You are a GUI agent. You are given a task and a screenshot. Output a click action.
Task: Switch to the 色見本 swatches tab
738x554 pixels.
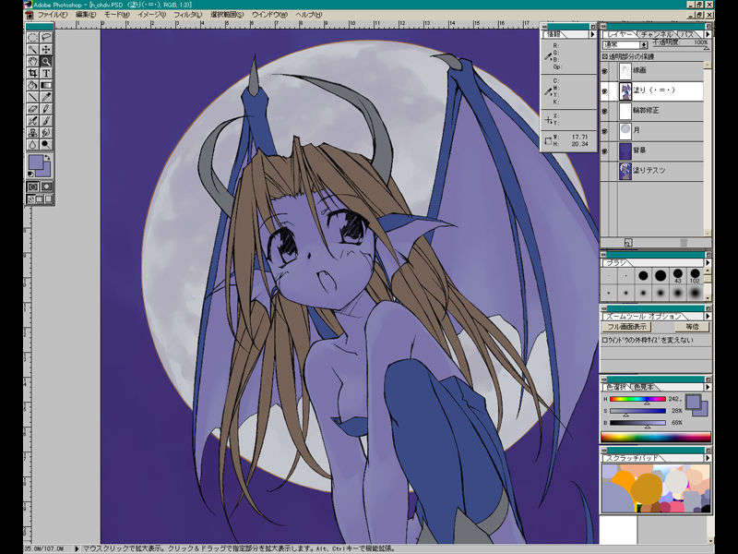point(643,387)
